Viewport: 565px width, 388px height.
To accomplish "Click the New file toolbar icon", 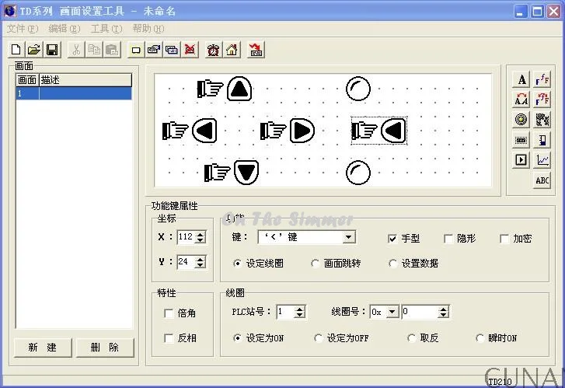I will (16, 50).
